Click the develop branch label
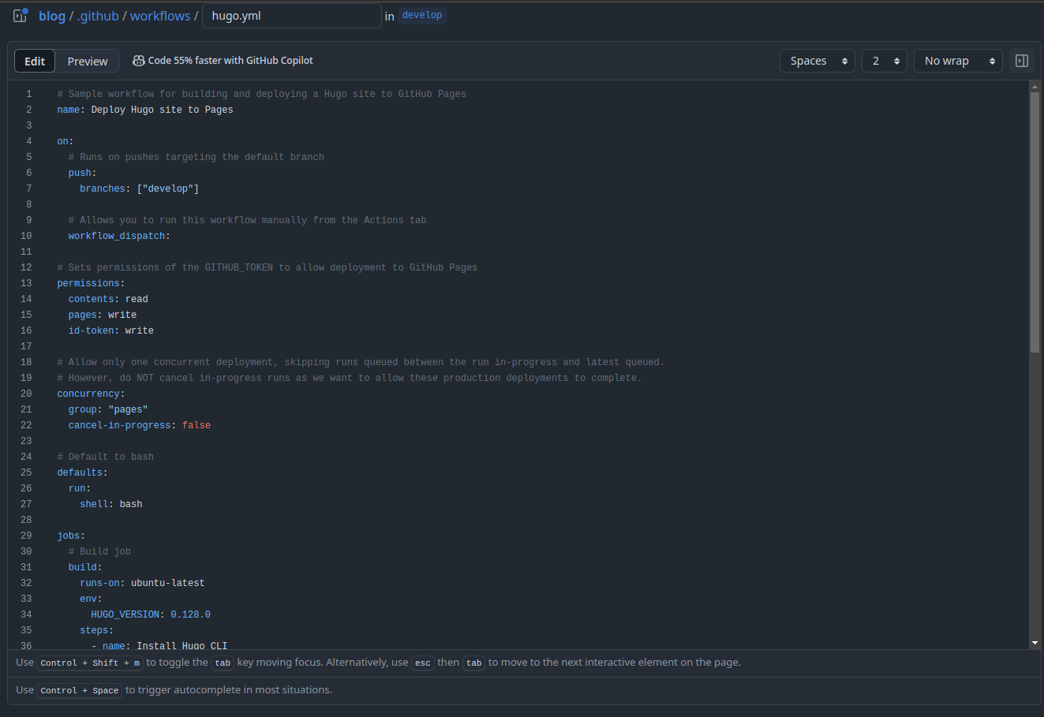The image size is (1044, 717). point(422,16)
